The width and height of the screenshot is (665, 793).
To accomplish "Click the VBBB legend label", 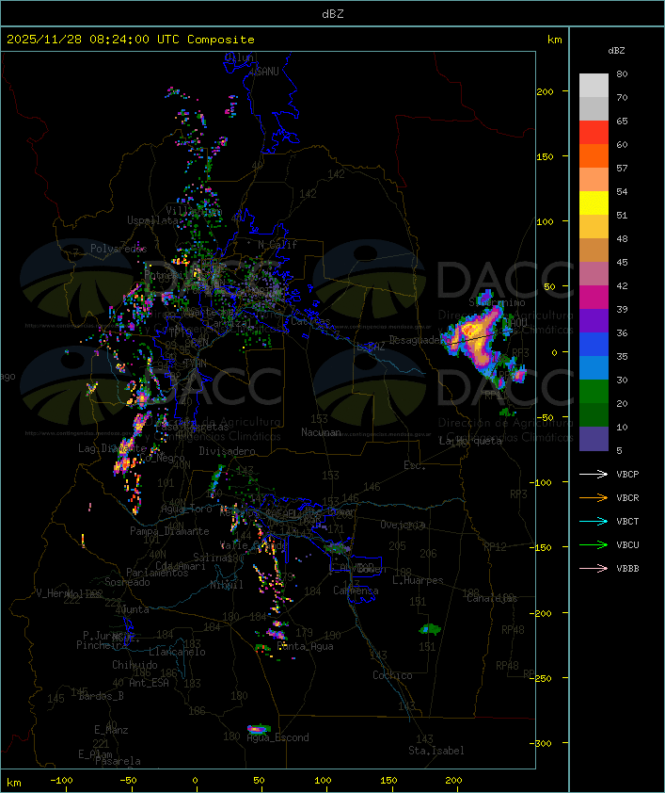I will pyautogui.click(x=627, y=569).
